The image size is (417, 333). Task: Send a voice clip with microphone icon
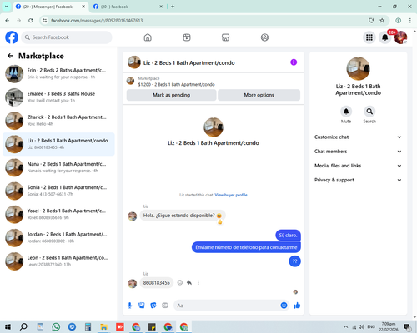129,306
